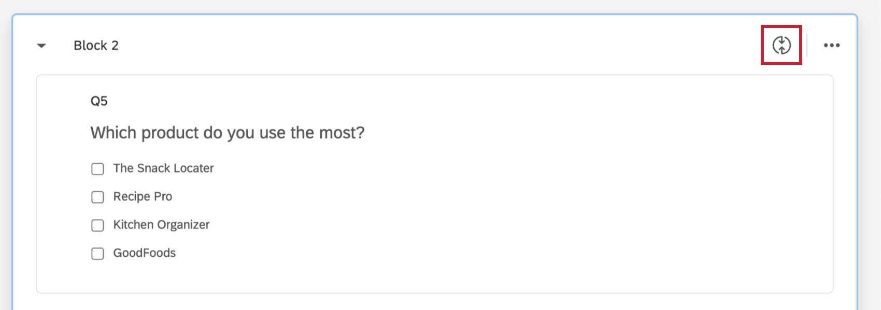Edit 'Which product do you use the most?' text
This screenshot has height=310, width=881.
click(228, 133)
